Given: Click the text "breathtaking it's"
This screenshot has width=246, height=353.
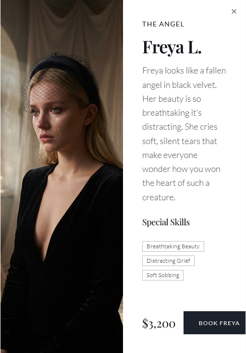Looking at the screenshot, I should (172, 113).
